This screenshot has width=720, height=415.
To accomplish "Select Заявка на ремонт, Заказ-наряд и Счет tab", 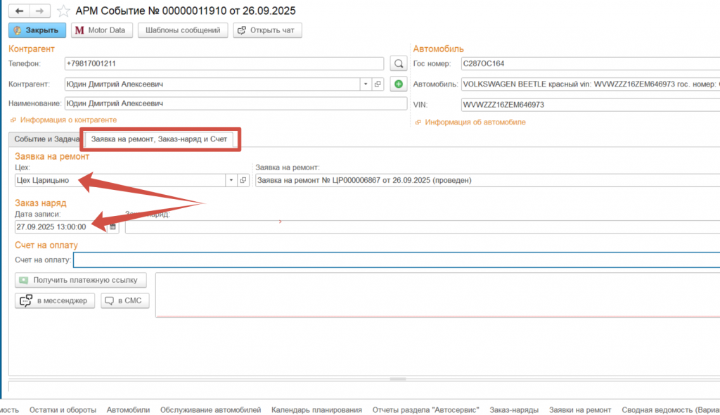I will tap(160, 139).
